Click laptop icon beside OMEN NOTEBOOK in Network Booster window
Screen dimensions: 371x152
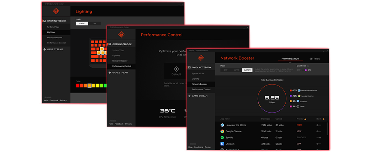(189, 67)
